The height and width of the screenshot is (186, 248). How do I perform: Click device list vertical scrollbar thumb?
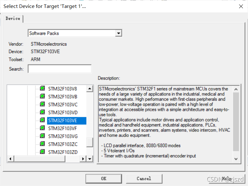(x=90, y=142)
